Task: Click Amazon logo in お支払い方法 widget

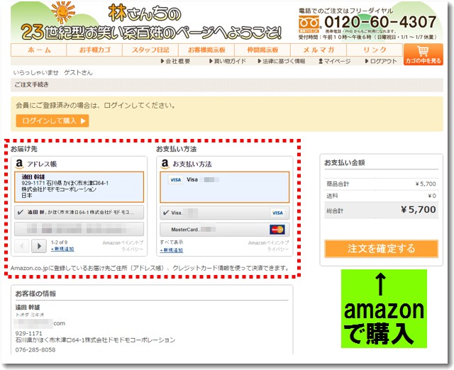Action: (165, 164)
